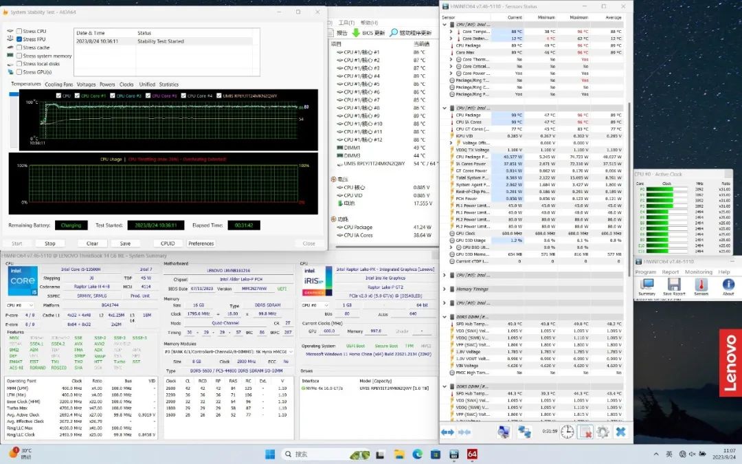
Task: Uncheck the Stress FPU checkbox
Action: click(x=19, y=39)
